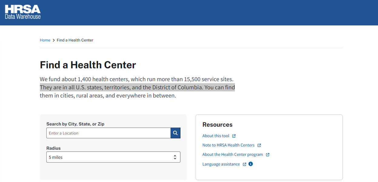Click the external link icon next to Language assistance
The height and width of the screenshot is (182, 378).
(244, 164)
